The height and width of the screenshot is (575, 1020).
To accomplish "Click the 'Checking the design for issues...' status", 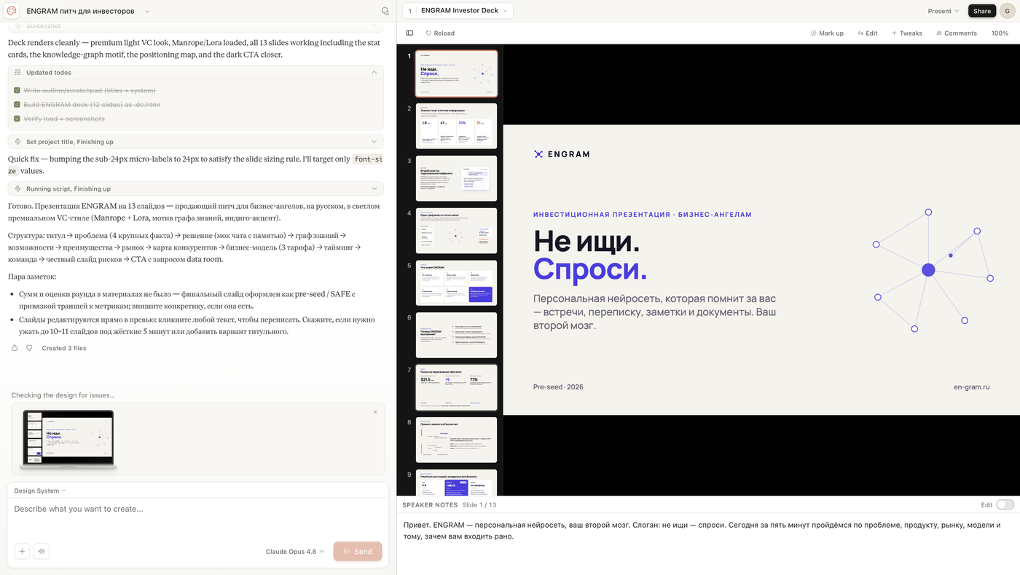I will [x=63, y=395].
